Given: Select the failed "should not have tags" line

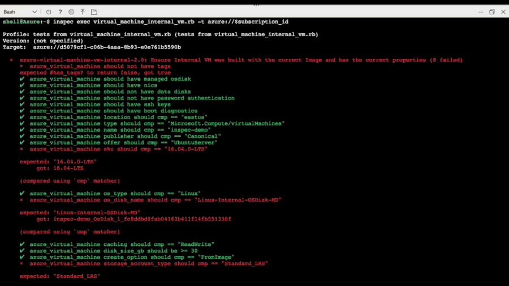Looking at the screenshot, I should click(96, 66).
